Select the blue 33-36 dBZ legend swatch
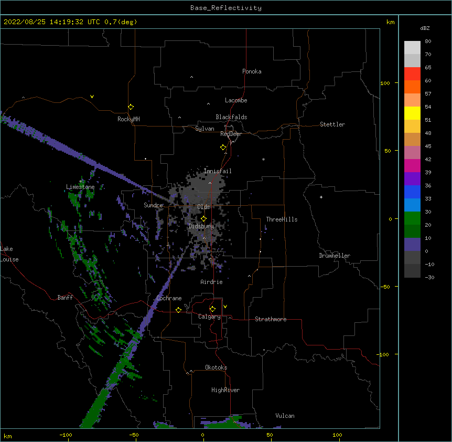The height and width of the screenshot is (442, 452). click(412, 192)
